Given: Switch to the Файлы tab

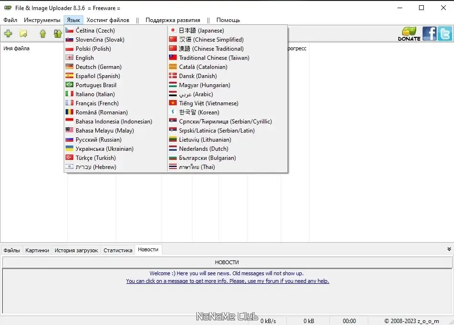Looking at the screenshot, I should pyautogui.click(x=11, y=250).
